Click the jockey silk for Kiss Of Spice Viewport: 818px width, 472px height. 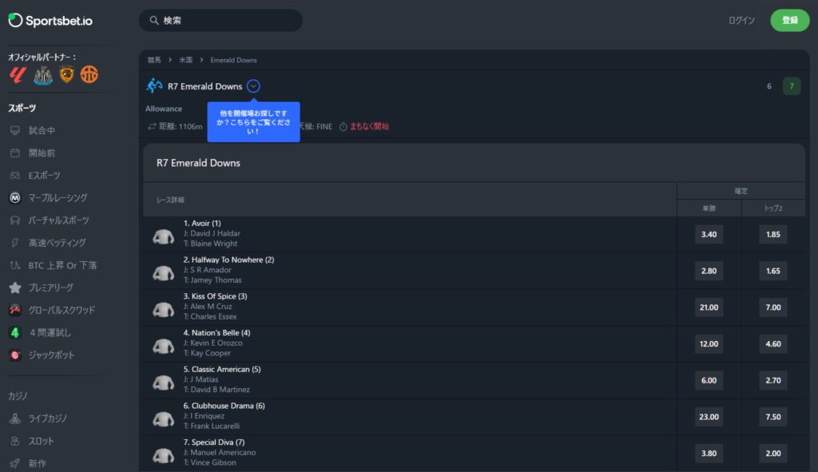[163, 309]
